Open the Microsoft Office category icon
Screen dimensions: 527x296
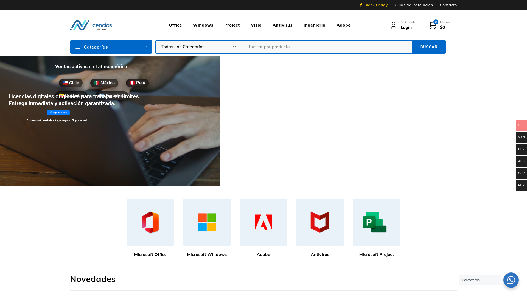(150, 222)
